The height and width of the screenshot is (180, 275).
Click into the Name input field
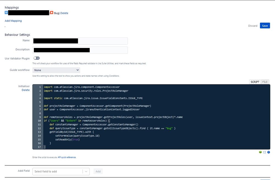click(x=80, y=41)
